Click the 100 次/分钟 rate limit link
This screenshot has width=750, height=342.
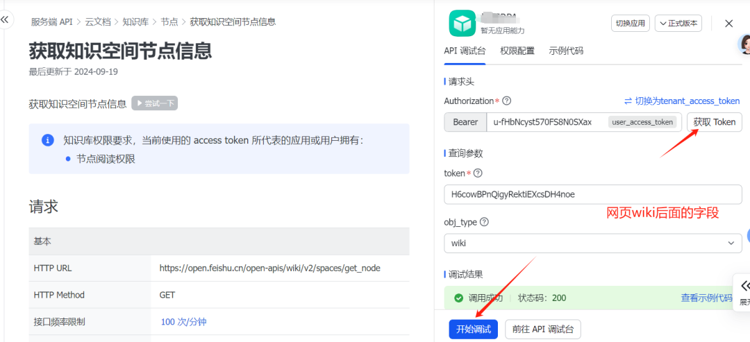[183, 322]
